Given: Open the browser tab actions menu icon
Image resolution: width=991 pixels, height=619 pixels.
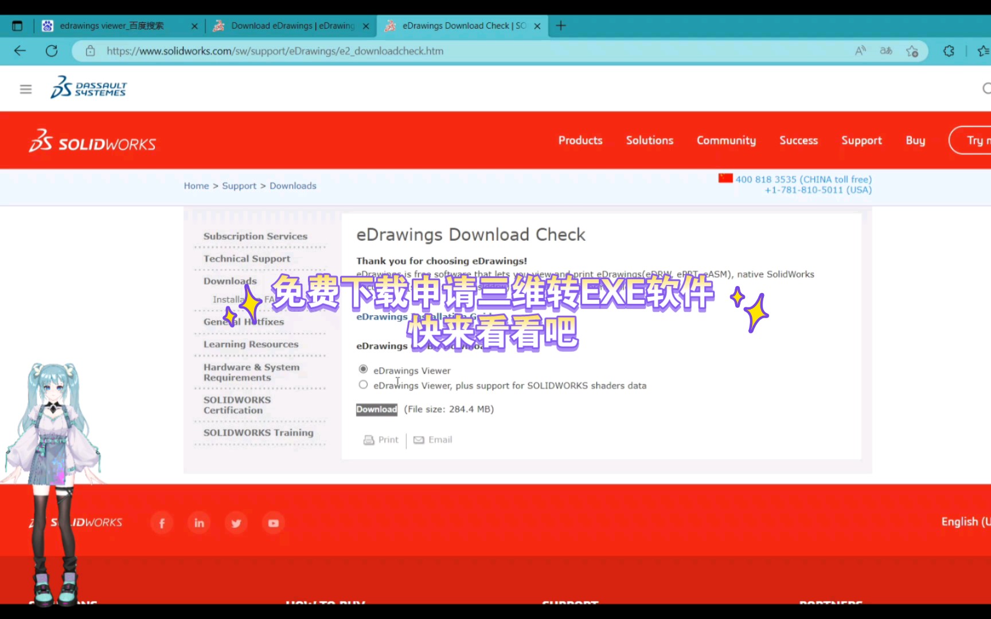Looking at the screenshot, I should (17, 26).
